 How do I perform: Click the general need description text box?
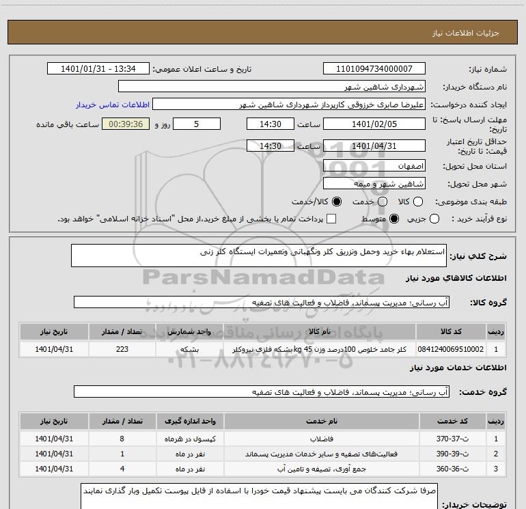coord(259,256)
